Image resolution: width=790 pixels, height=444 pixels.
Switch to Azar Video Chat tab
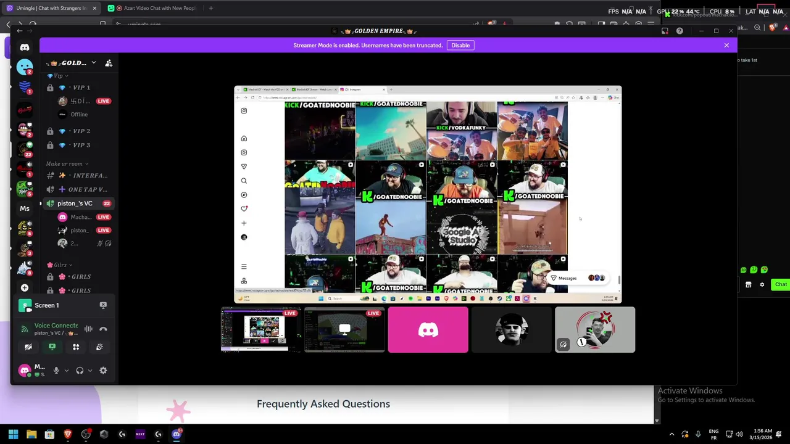click(x=152, y=8)
